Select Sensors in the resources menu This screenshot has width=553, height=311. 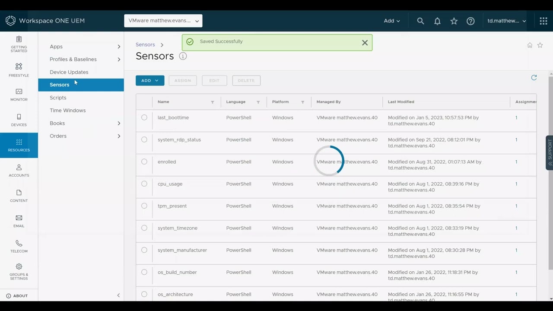click(x=81, y=85)
